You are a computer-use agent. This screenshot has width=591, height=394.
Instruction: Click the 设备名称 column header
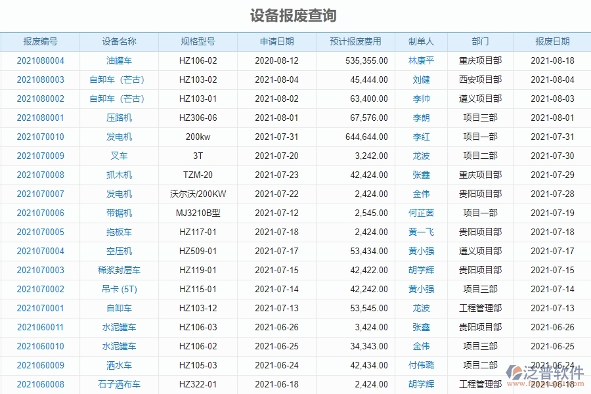coord(117,41)
